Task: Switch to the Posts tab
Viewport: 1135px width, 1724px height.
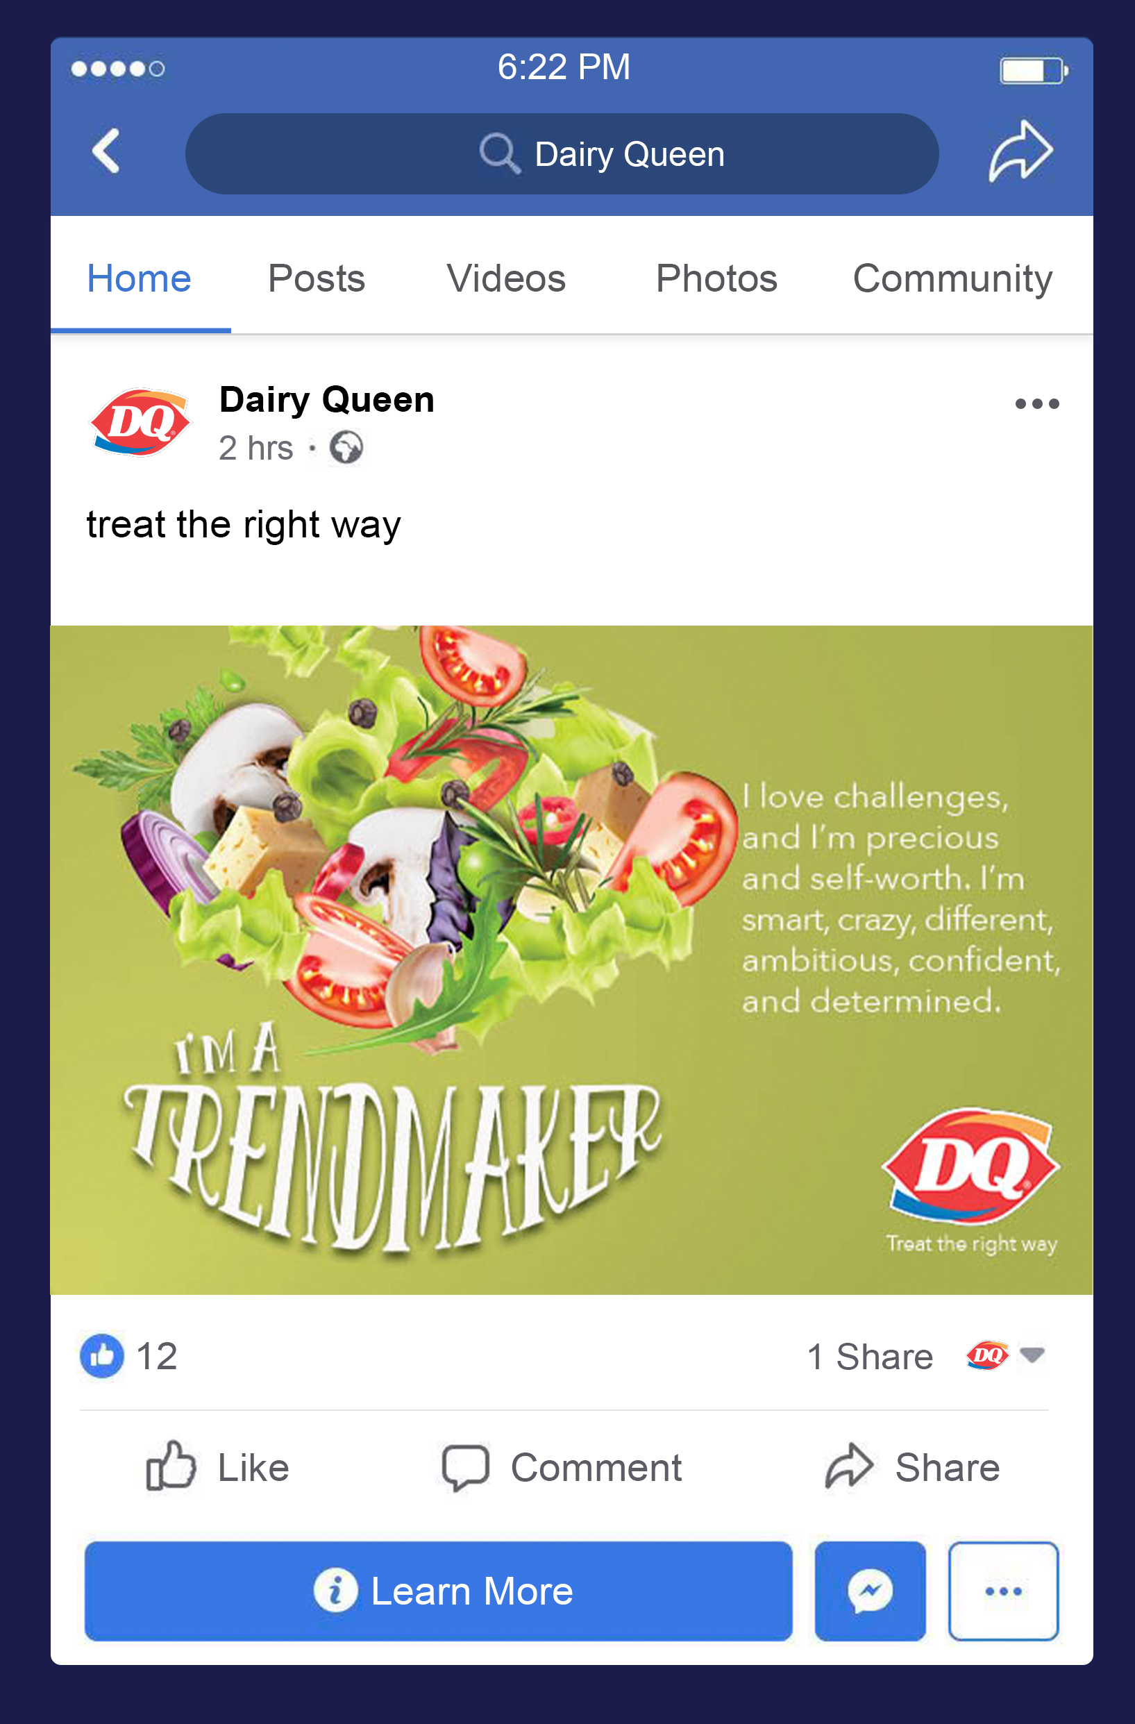Action: [x=317, y=278]
